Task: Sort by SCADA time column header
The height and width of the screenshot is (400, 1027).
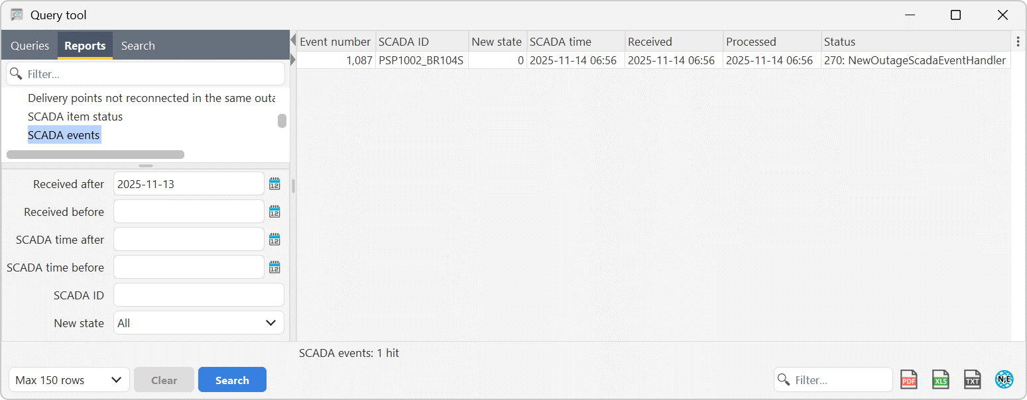Action: tap(560, 42)
